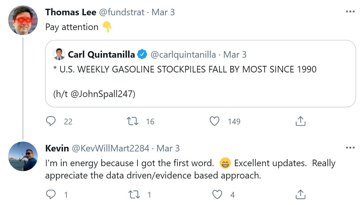This screenshot has width=364, height=205.
Task: Retweet Thomas Lee's tweet
Action: click(x=133, y=121)
